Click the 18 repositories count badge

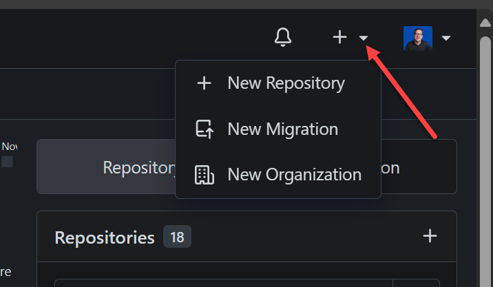click(x=177, y=237)
